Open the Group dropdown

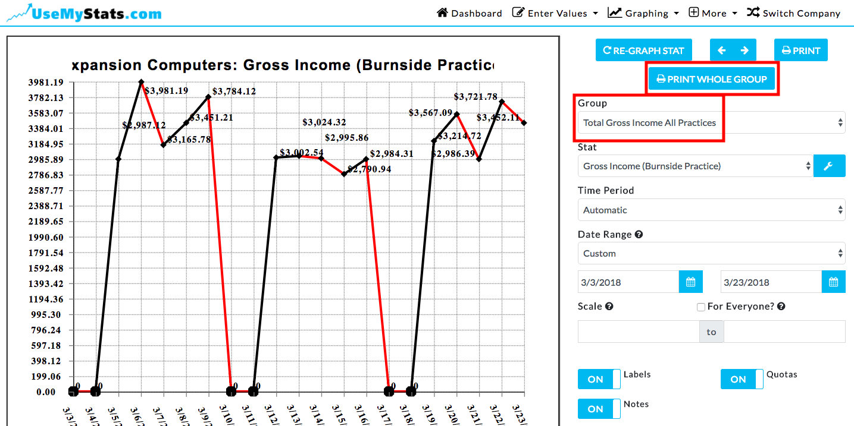(711, 122)
